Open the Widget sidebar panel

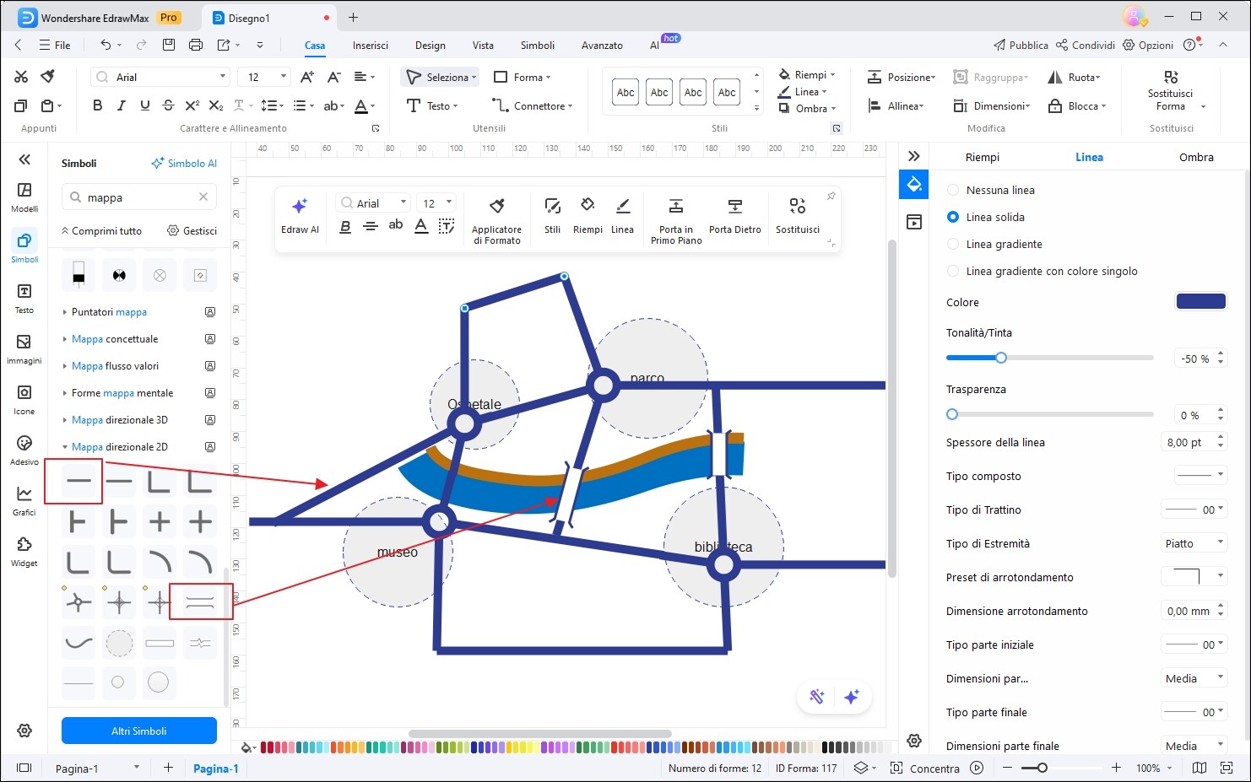click(x=24, y=552)
